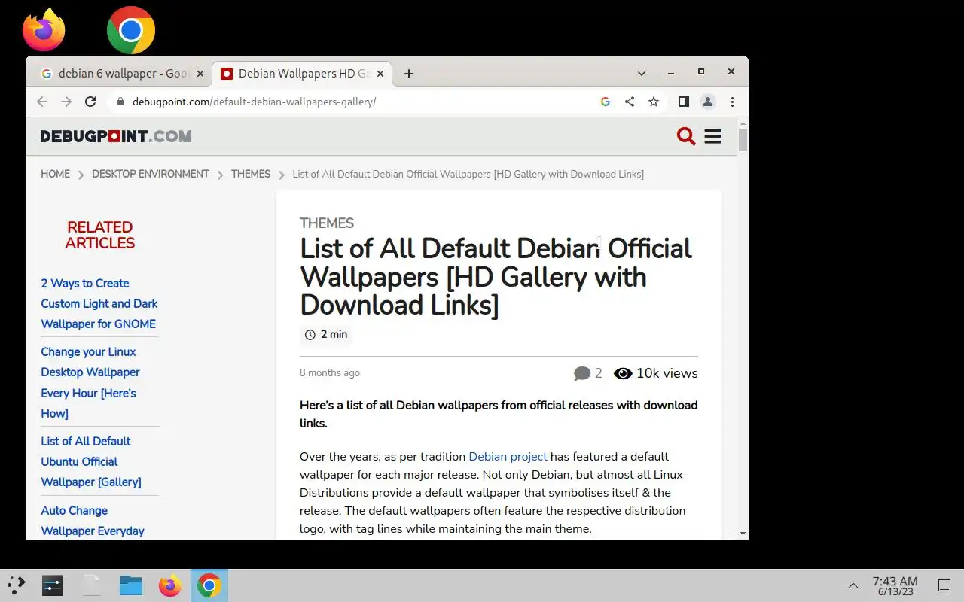
Task: Open Auto Change Wallpaper Everyday article
Action: pos(93,521)
